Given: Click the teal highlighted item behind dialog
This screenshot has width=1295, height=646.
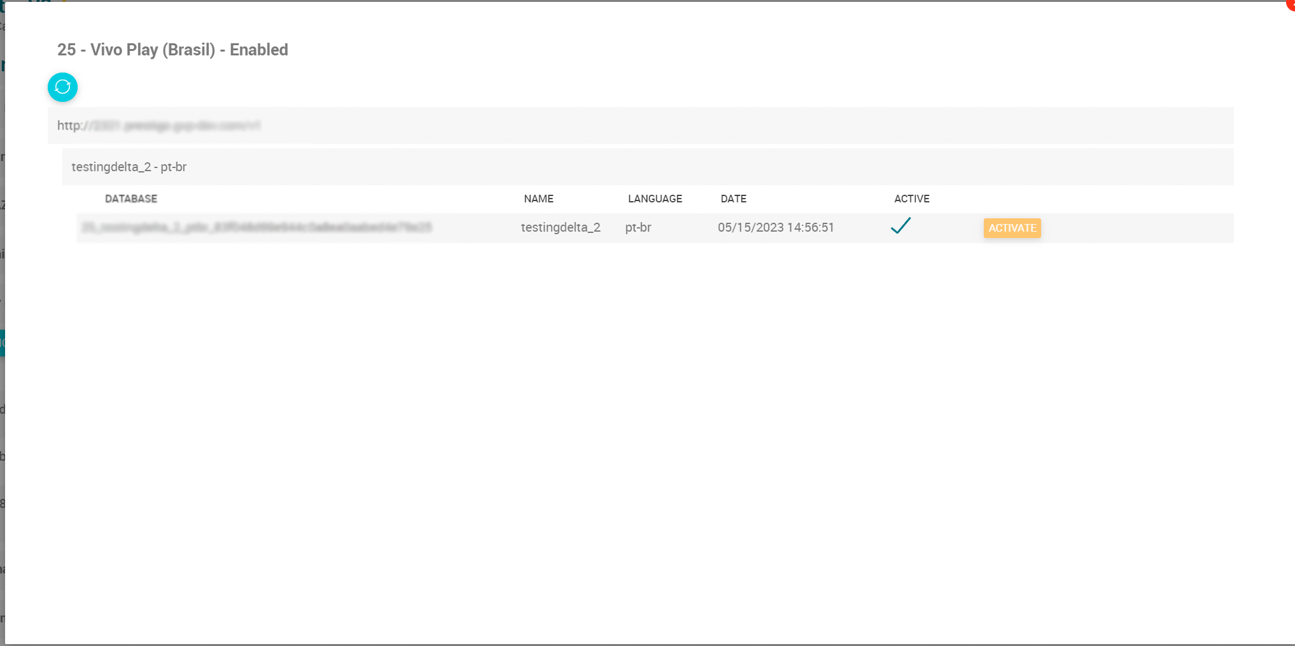Looking at the screenshot, I should pyautogui.click(x=2, y=343).
